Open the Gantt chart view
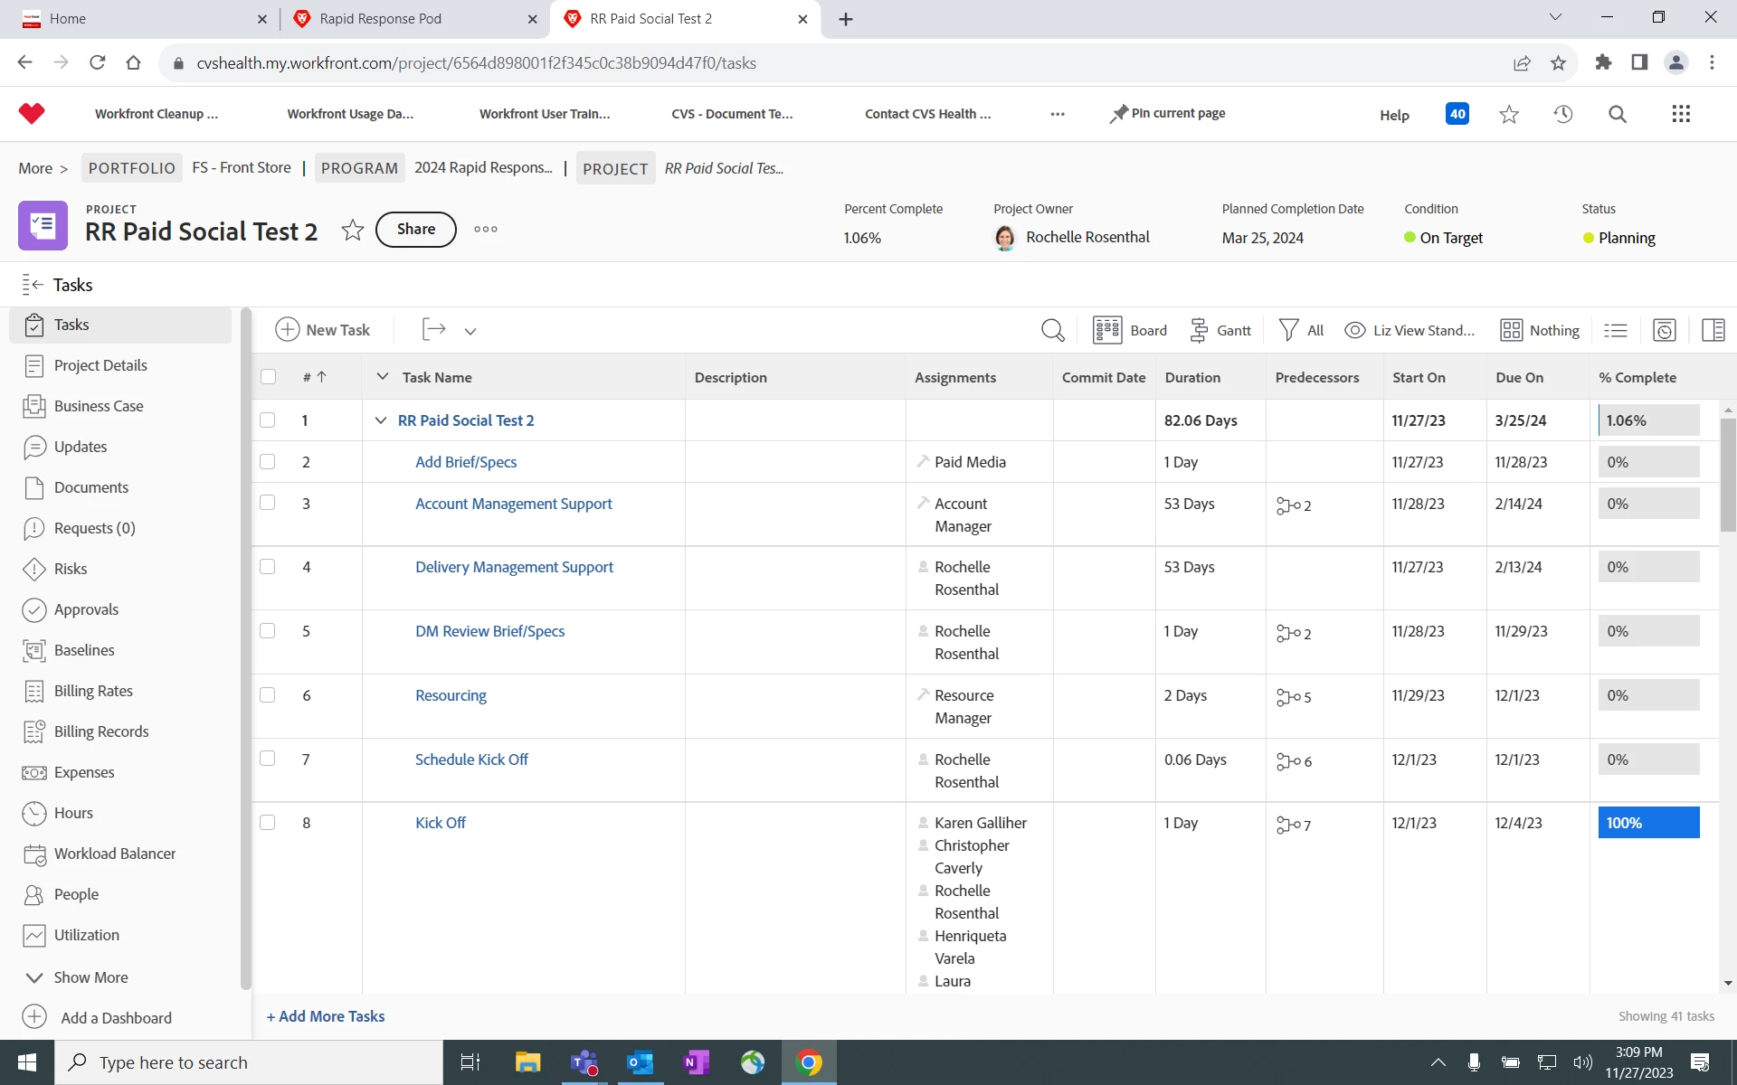The image size is (1737, 1085). tap(1220, 330)
